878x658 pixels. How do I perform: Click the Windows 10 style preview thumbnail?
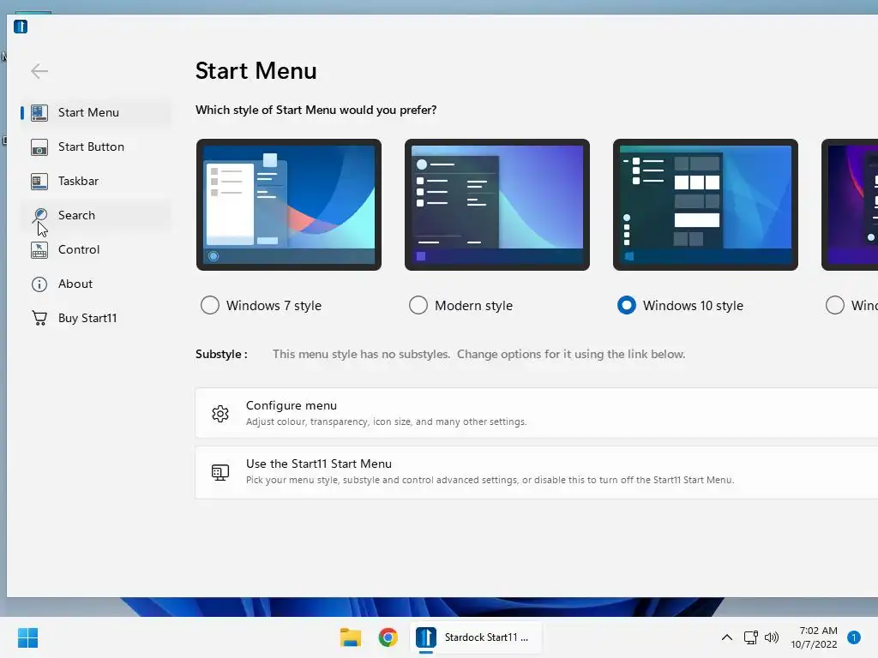pyautogui.click(x=706, y=205)
